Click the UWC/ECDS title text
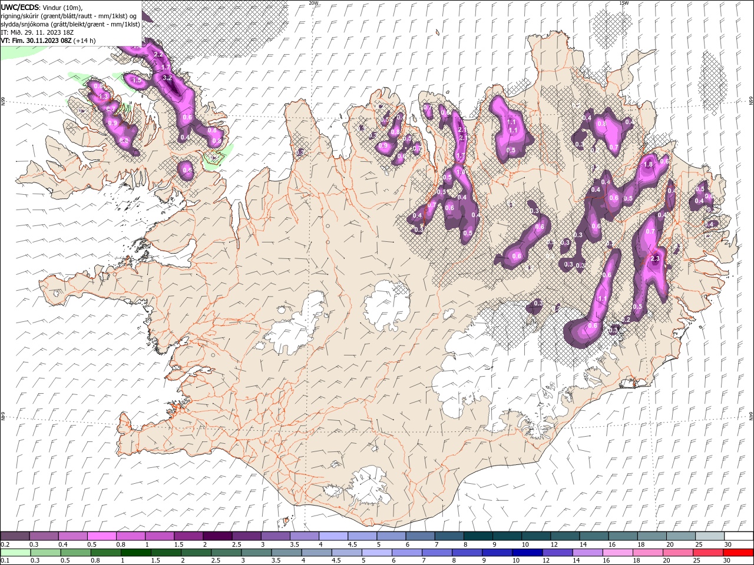Screen dimensions: 754x565 click(20, 6)
